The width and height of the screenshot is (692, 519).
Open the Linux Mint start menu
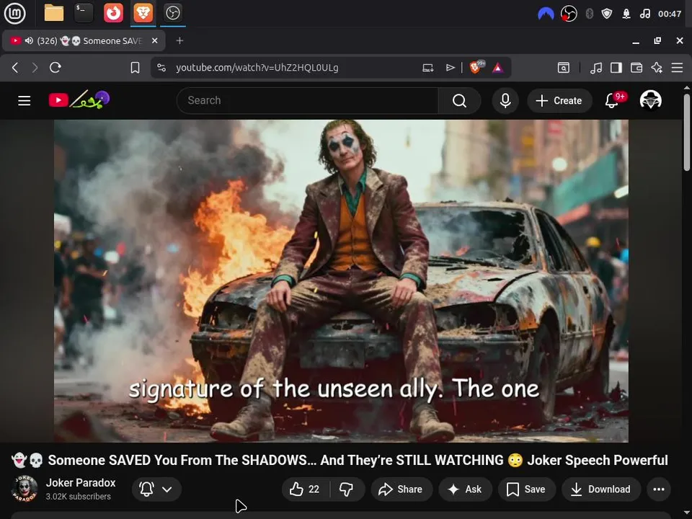click(x=14, y=13)
